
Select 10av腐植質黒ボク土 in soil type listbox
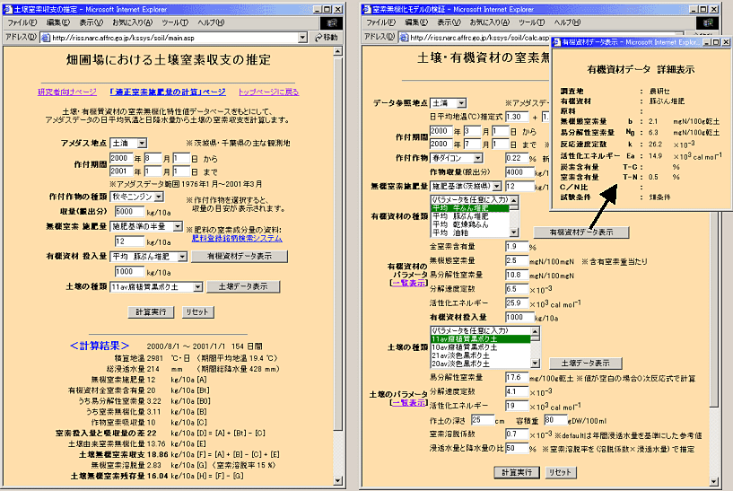pos(466,346)
